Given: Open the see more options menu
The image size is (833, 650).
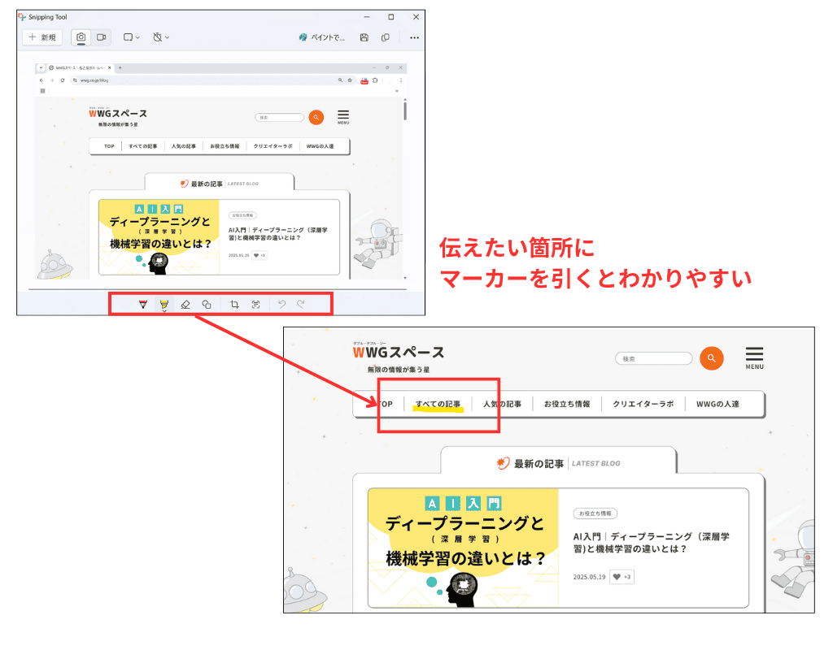Looking at the screenshot, I should (x=413, y=37).
